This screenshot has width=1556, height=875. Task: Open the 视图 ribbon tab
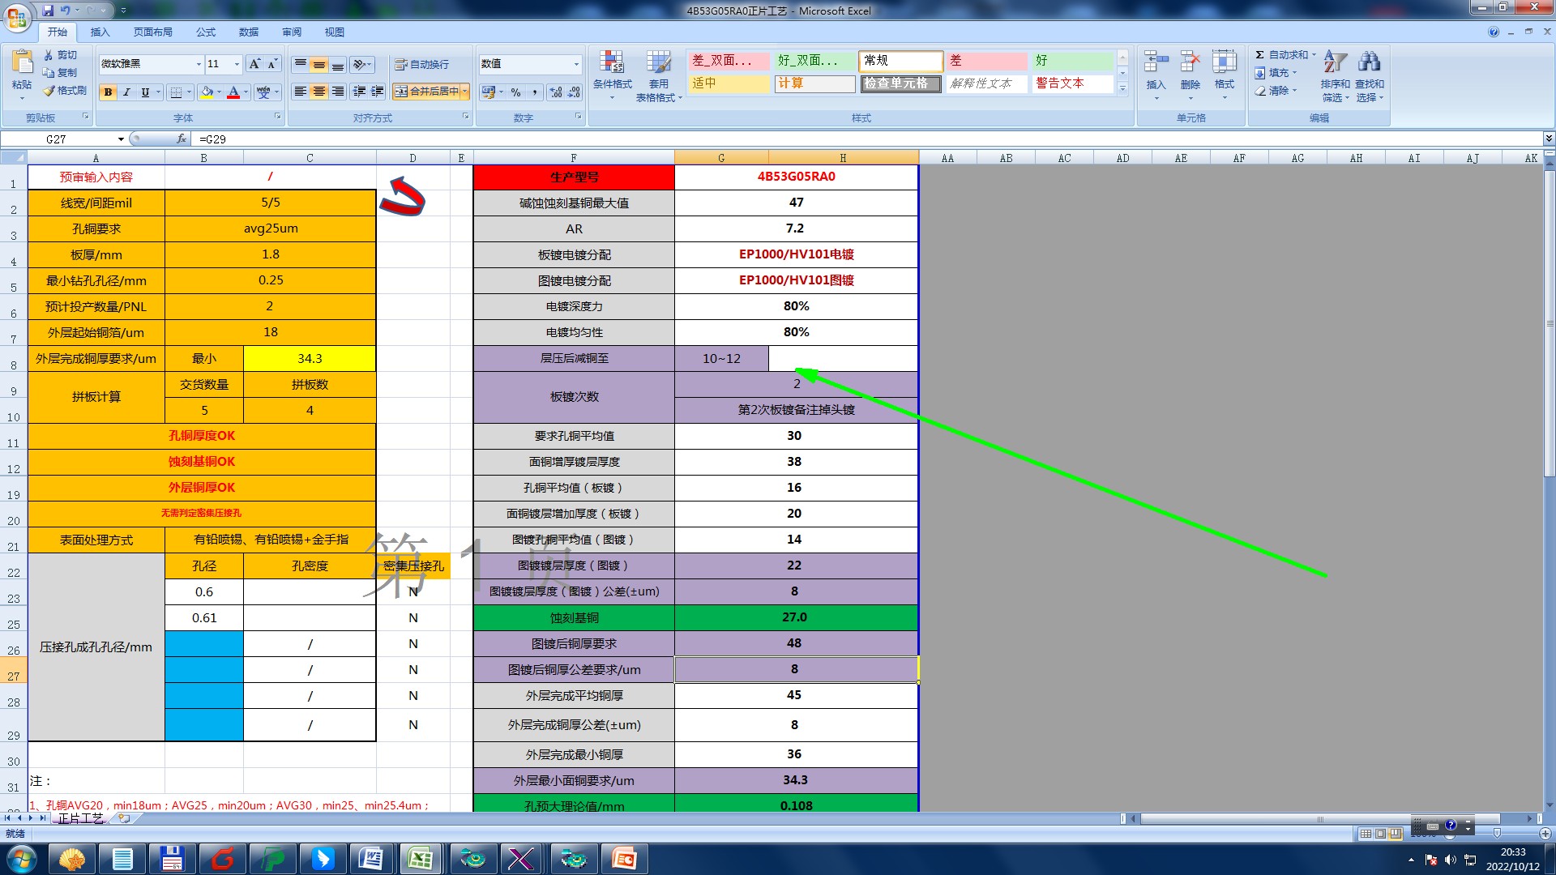pyautogui.click(x=334, y=32)
